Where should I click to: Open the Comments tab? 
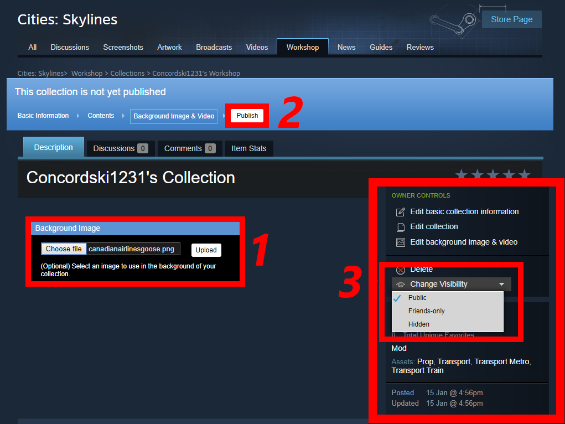(190, 148)
